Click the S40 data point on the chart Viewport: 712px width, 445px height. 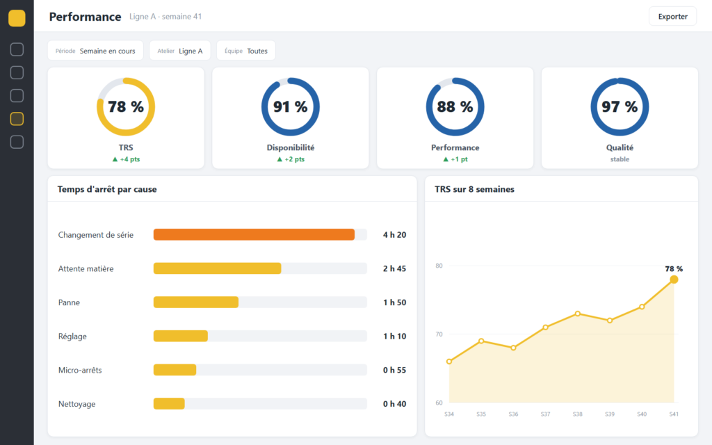[642, 307]
